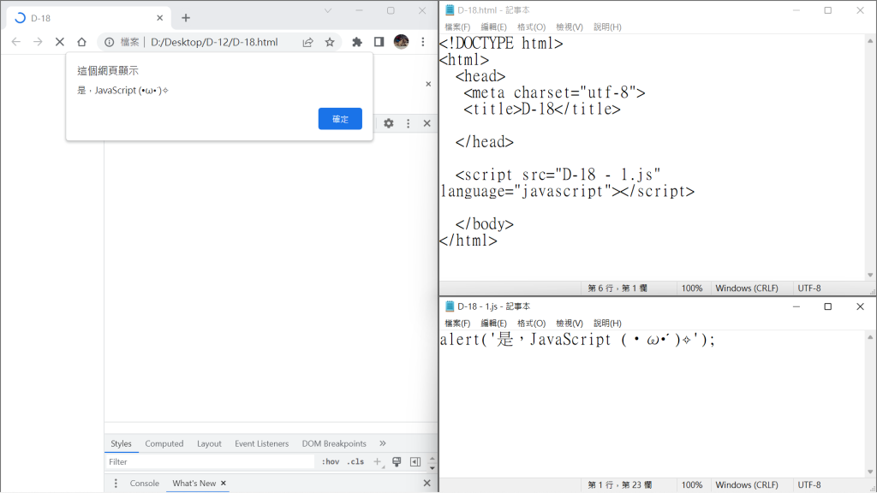Minimize the D-18 - 1.js Notepad window
877x493 pixels.
click(796, 306)
